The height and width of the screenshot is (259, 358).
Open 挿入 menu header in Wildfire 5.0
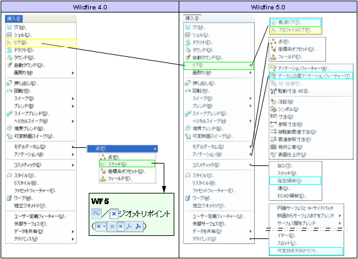192,18
